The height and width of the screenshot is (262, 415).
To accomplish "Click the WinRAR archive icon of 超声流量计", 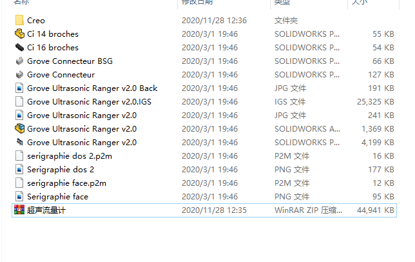I will pos(19,210).
